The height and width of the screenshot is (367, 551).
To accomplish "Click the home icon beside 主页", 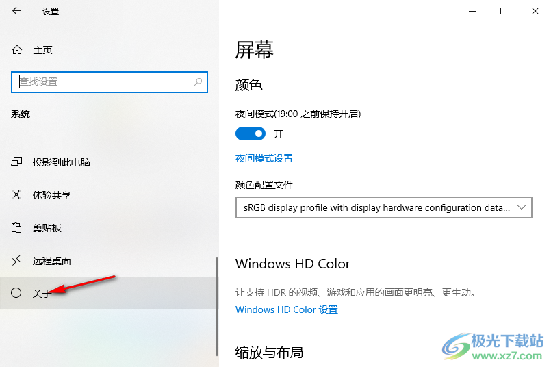I will (17, 50).
